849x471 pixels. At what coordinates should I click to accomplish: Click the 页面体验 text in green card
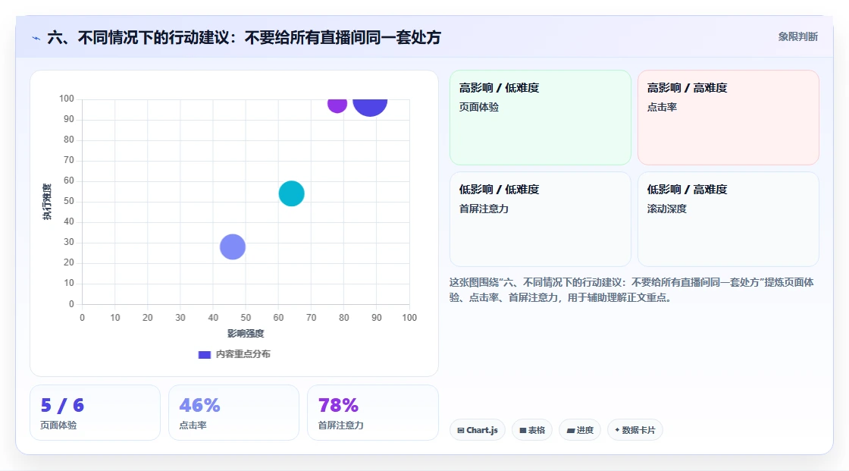(478, 107)
